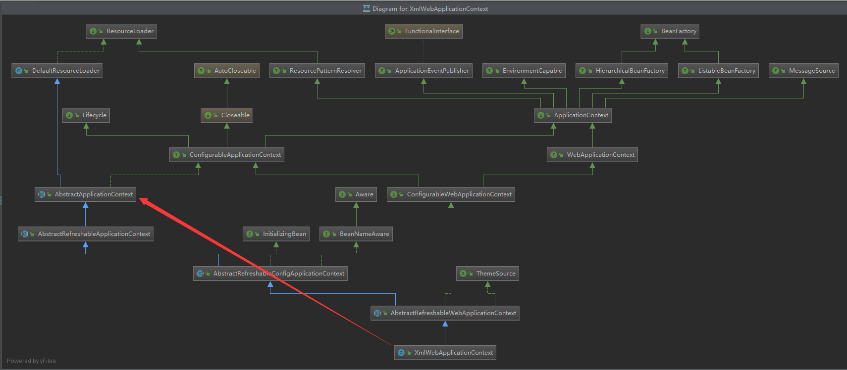Click the interface icon on BeanNameAware

pos(326,234)
